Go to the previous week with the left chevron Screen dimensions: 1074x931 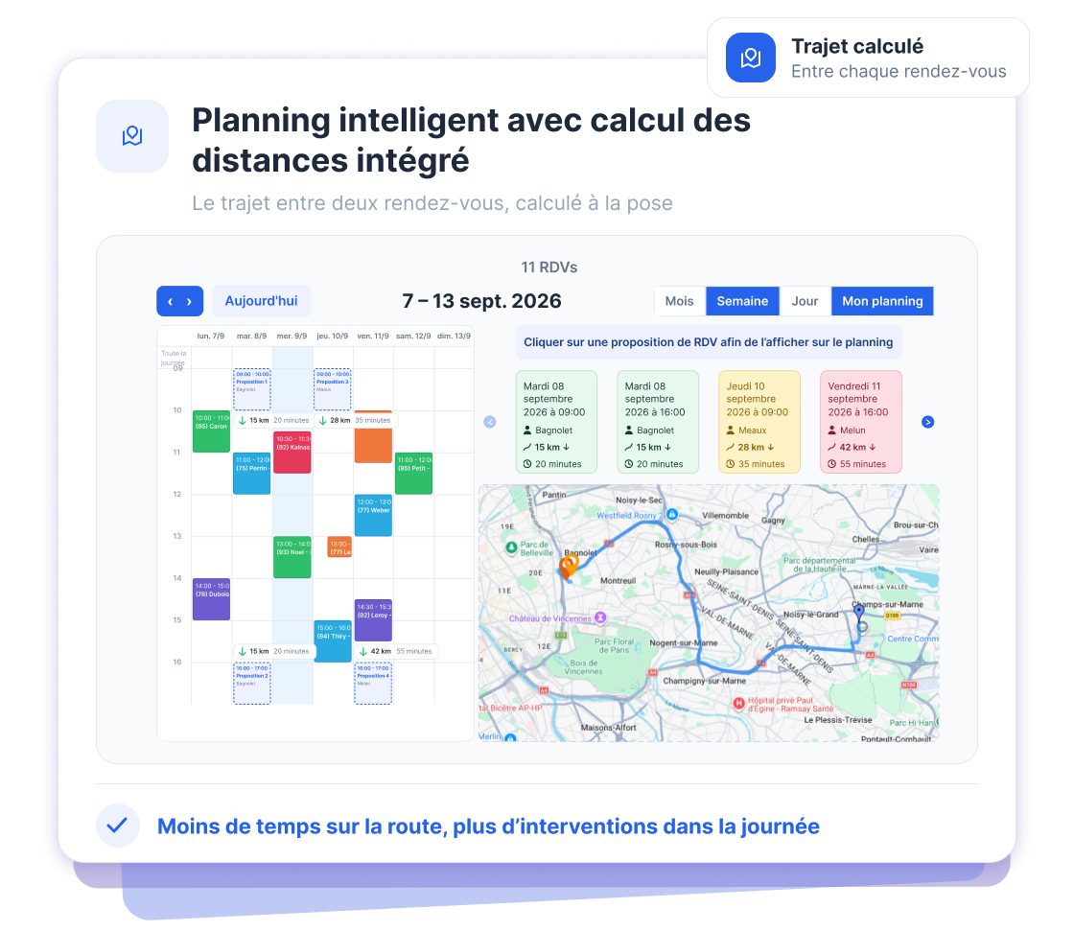(x=170, y=301)
